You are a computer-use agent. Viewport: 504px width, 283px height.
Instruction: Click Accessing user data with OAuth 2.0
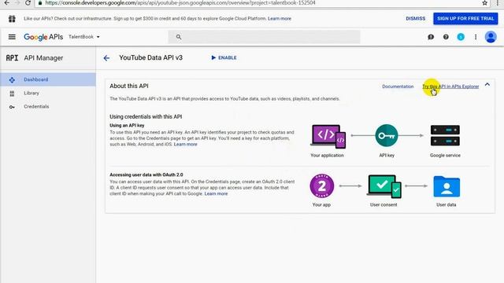(146, 175)
